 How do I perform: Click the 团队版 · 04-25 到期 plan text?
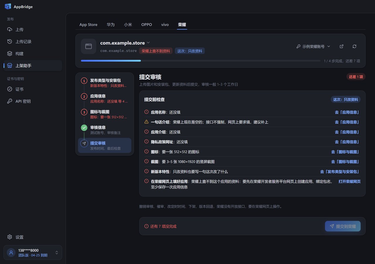(x=33, y=255)
